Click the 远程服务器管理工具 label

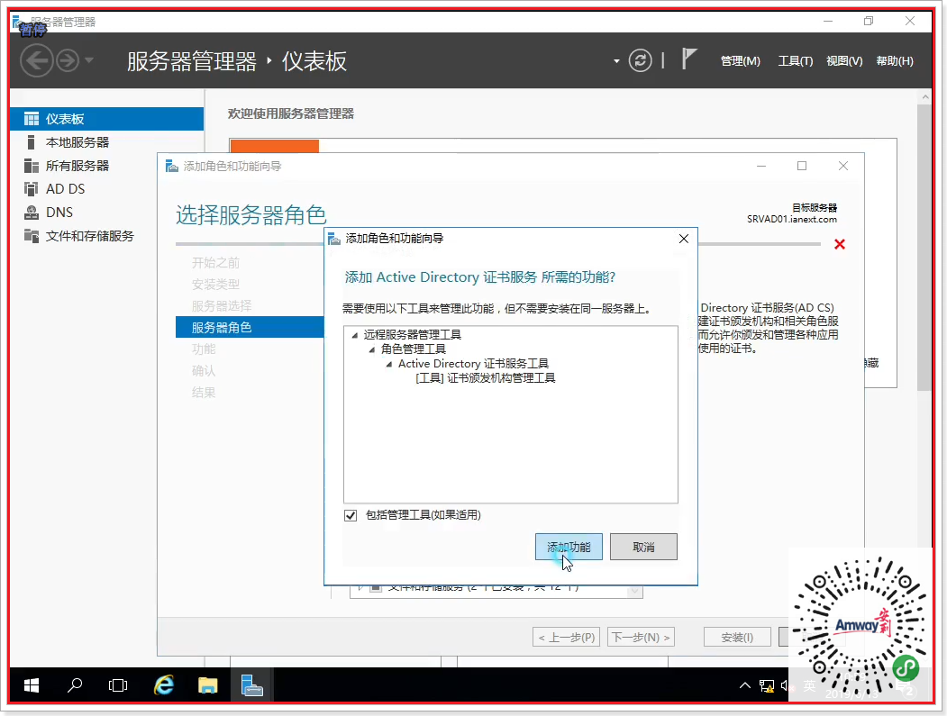pyautogui.click(x=413, y=334)
